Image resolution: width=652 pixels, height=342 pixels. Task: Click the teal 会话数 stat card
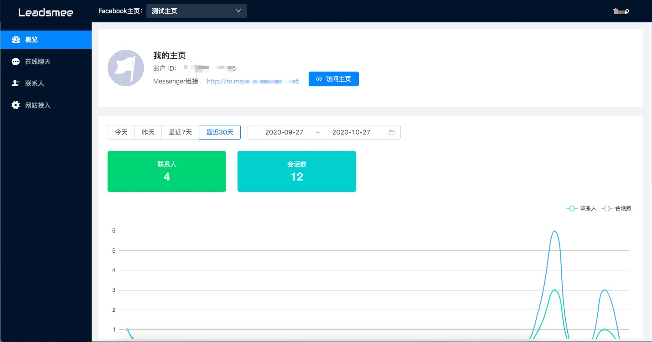297,171
